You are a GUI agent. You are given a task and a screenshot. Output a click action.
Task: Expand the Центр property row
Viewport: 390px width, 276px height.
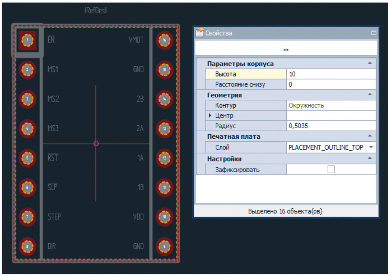(x=210, y=115)
